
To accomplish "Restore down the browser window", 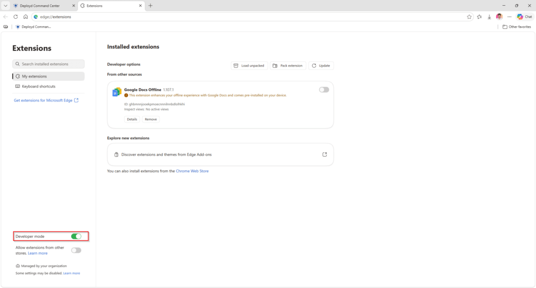I will pyautogui.click(x=517, y=6).
